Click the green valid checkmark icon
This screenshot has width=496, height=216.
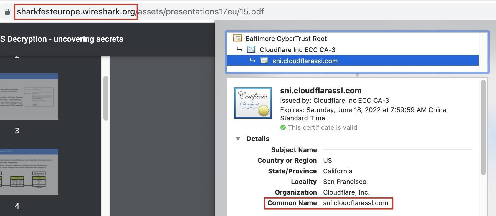(283, 127)
